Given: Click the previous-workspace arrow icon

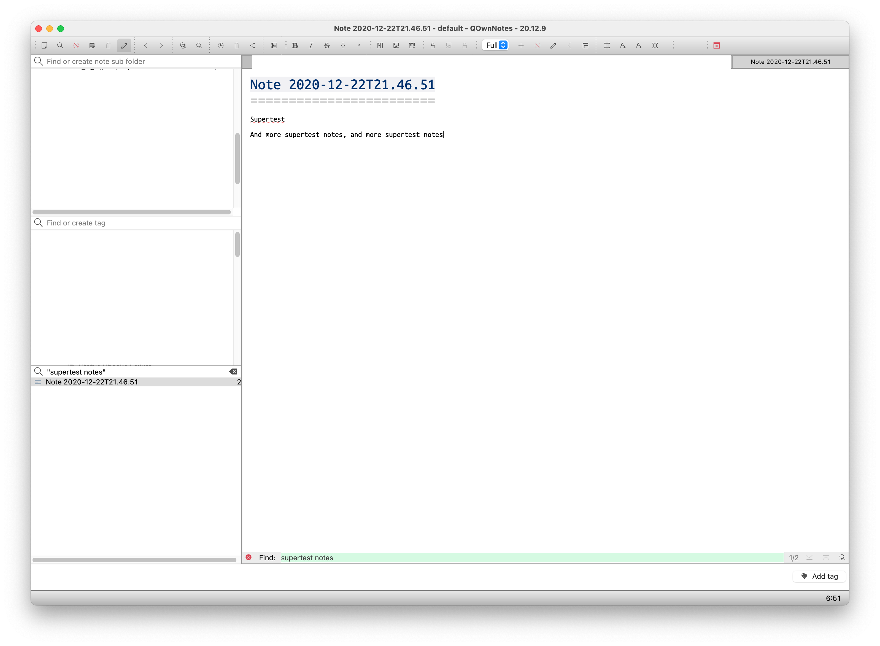Looking at the screenshot, I should coord(569,45).
